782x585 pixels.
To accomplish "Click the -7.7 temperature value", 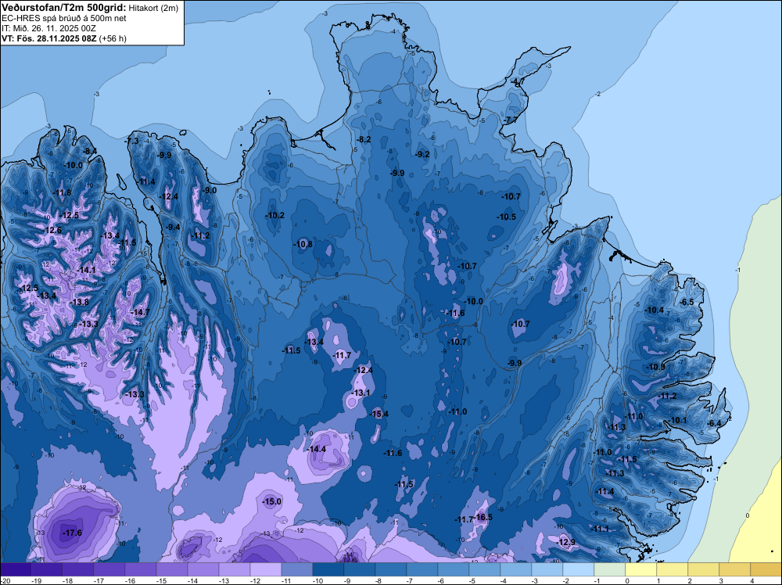I will [510, 120].
